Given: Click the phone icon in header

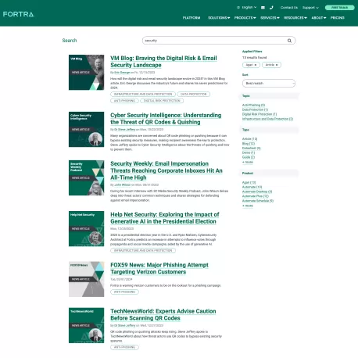Looking at the screenshot, I should [x=271, y=8].
